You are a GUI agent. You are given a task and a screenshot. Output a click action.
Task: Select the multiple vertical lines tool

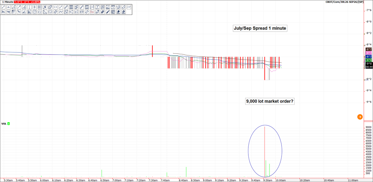(x=40, y=7)
